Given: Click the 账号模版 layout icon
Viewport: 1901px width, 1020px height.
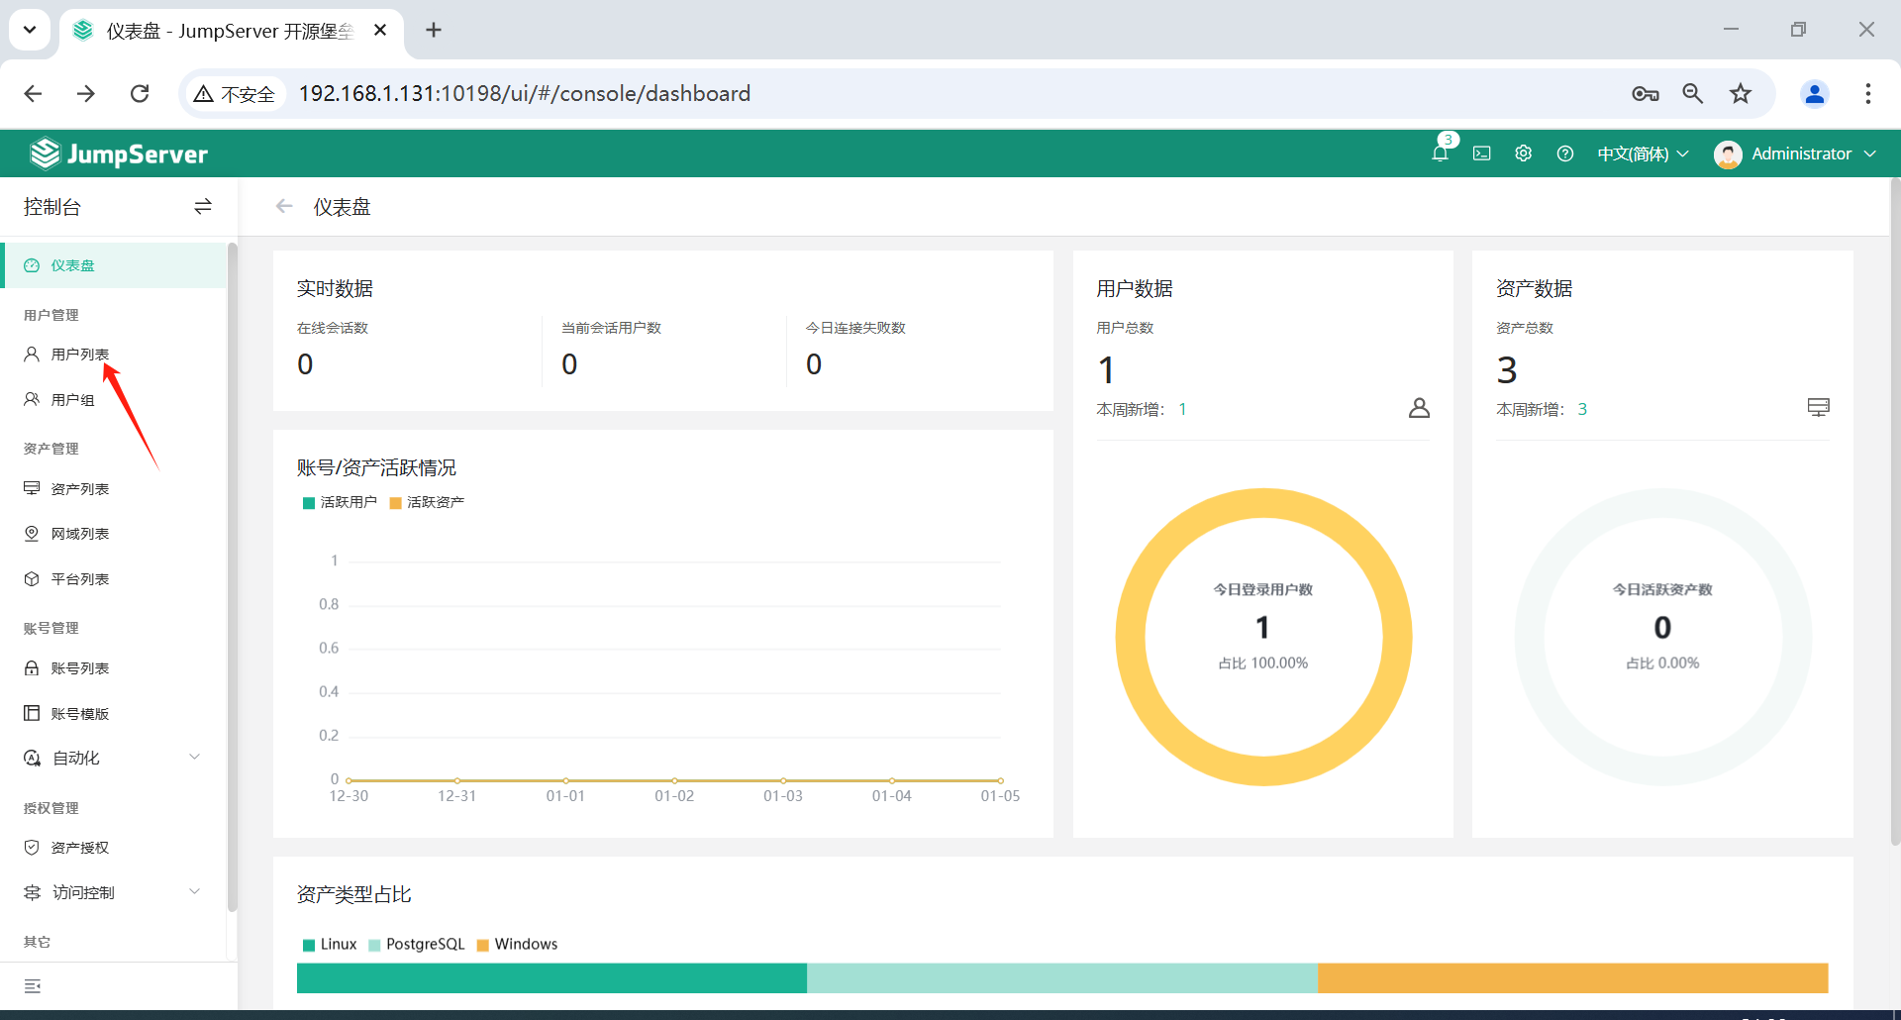Looking at the screenshot, I should [32, 714].
